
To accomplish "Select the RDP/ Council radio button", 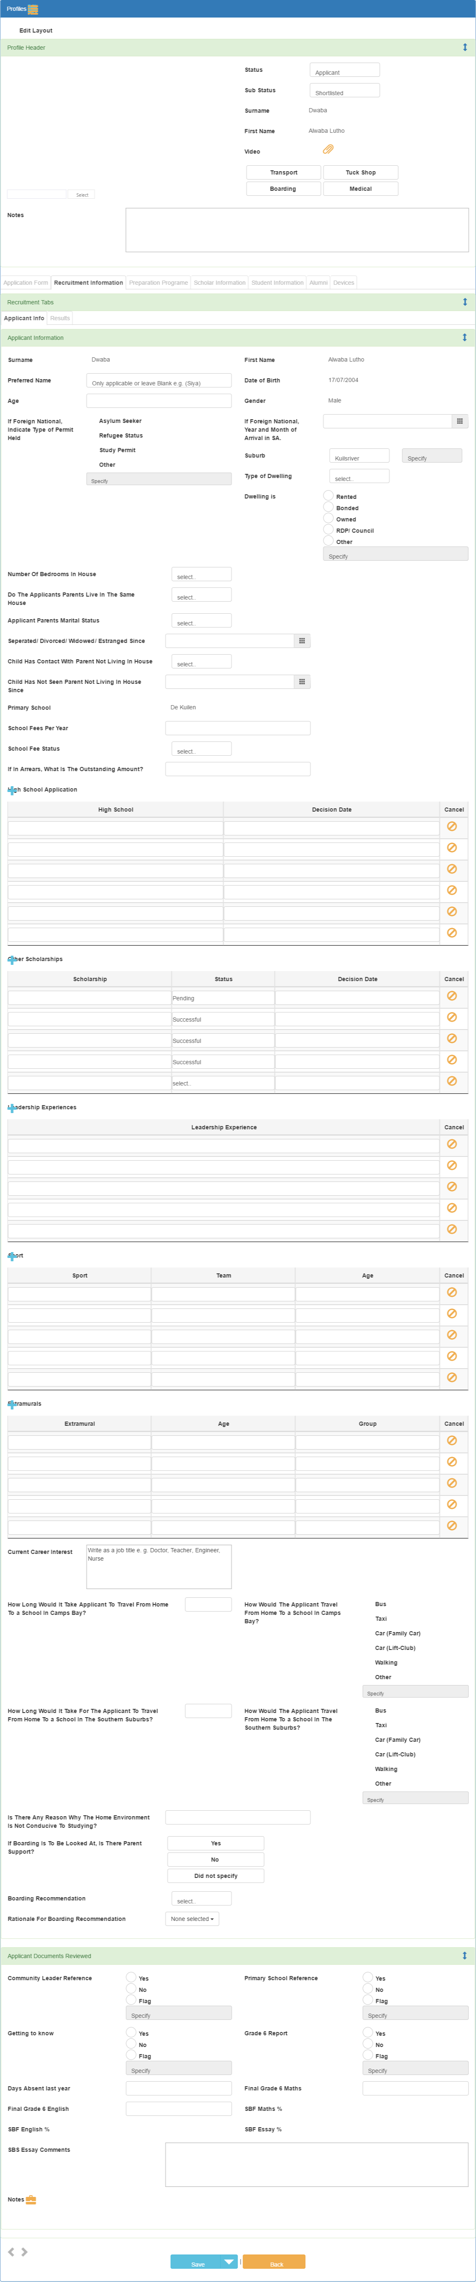I will [x=328, y=529].
